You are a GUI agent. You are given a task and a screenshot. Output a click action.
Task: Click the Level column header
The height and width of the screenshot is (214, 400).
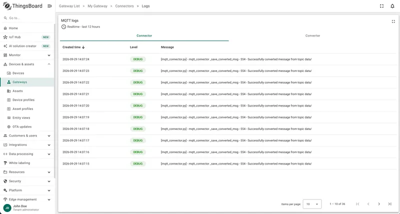coord(133,47)
